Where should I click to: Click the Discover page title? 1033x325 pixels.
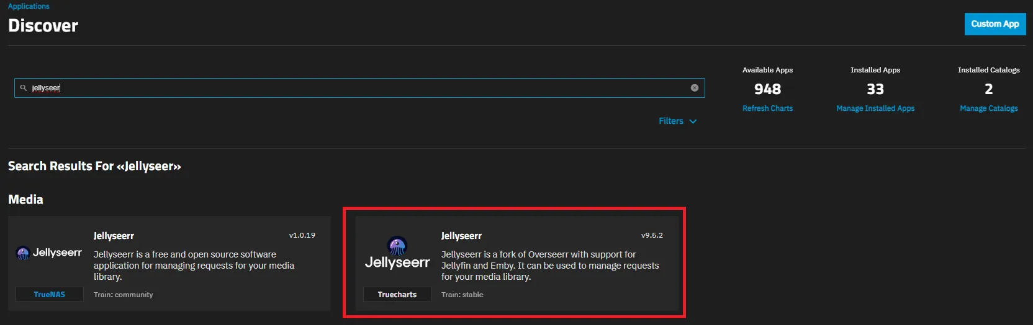[43, 25]
